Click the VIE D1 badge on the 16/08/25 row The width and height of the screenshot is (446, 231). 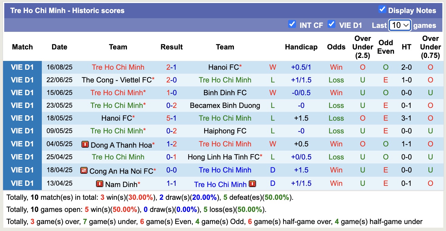(x=23, y=67)
